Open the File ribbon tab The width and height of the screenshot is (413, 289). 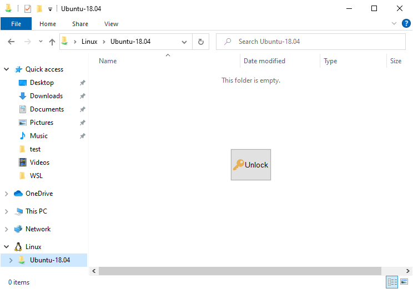(16, 24)
